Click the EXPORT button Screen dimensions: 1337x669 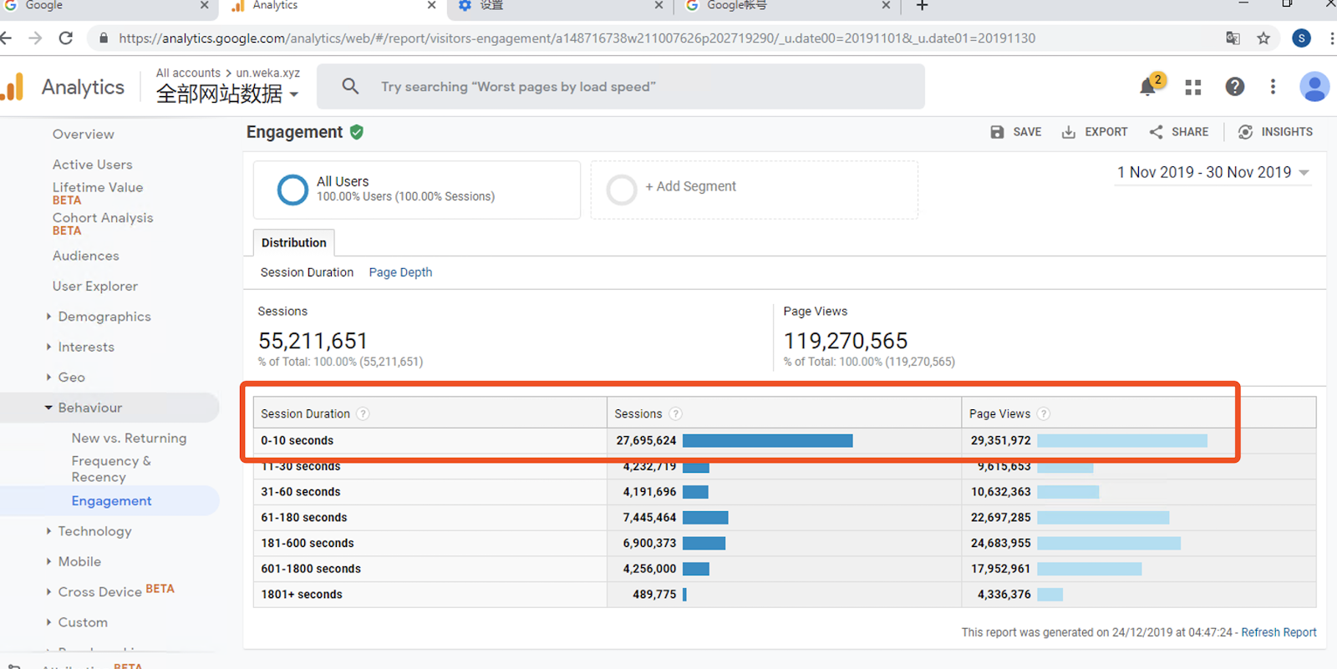(1095, 132)
